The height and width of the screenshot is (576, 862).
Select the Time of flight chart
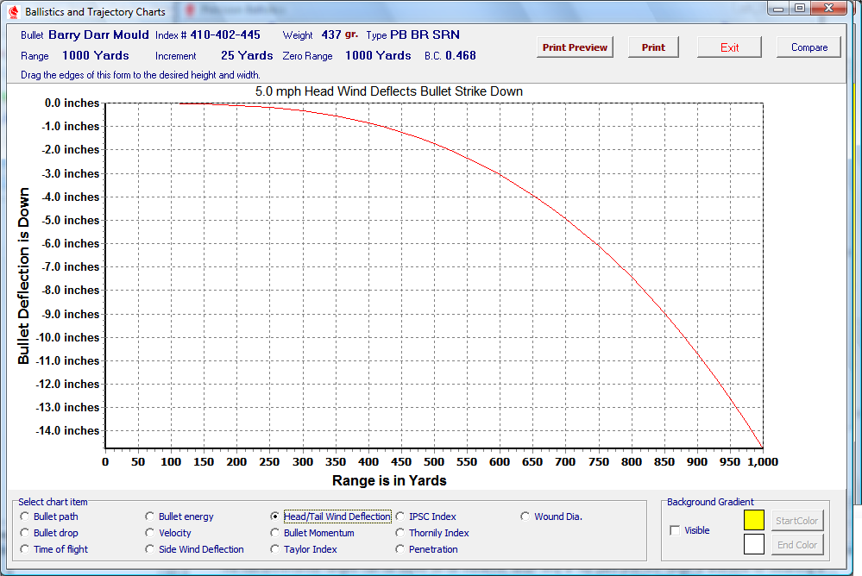tap(25, 549)
